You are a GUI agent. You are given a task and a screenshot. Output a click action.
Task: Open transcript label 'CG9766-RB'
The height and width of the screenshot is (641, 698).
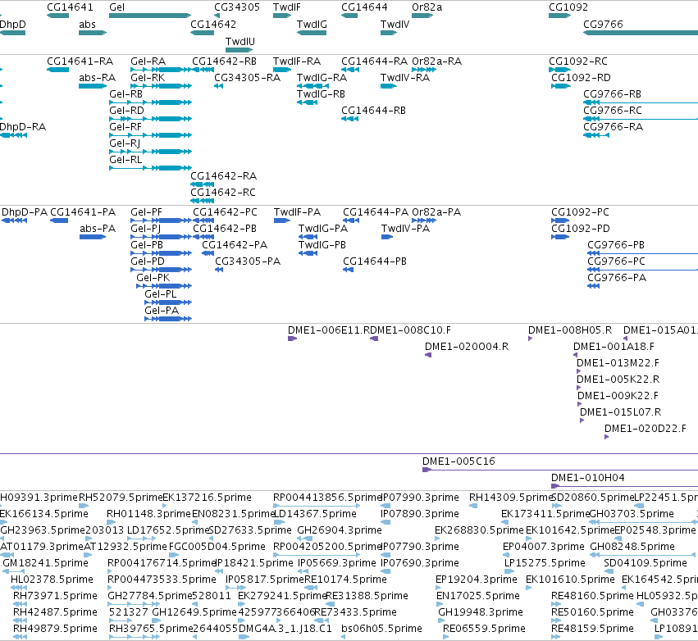click(x=613, y=94)
